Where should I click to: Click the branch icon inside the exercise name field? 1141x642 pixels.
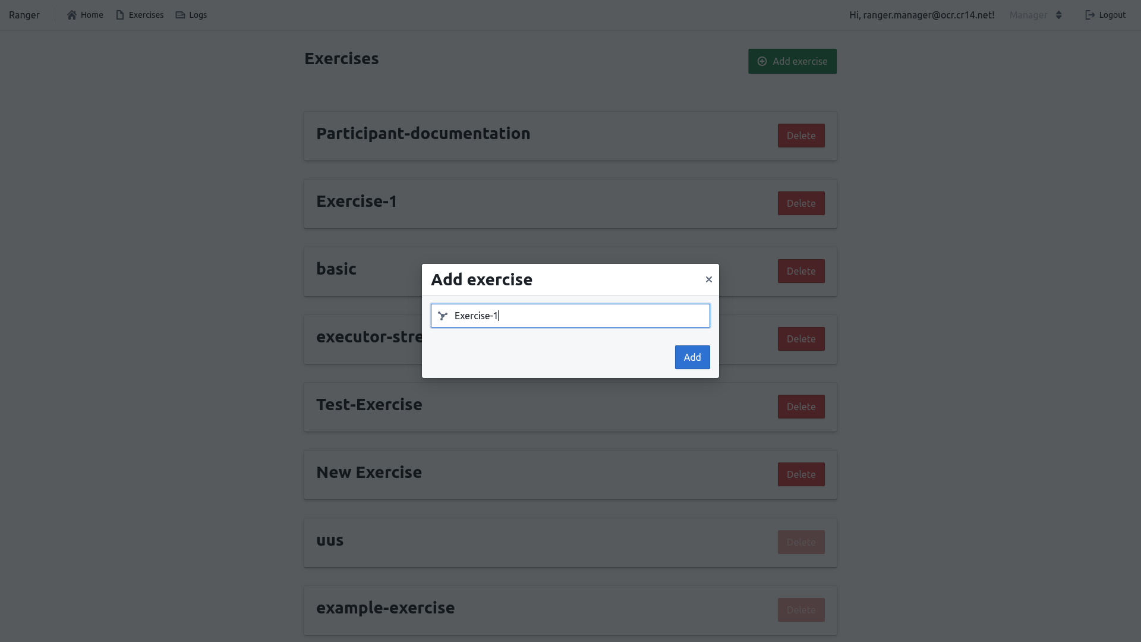point(443,316)
